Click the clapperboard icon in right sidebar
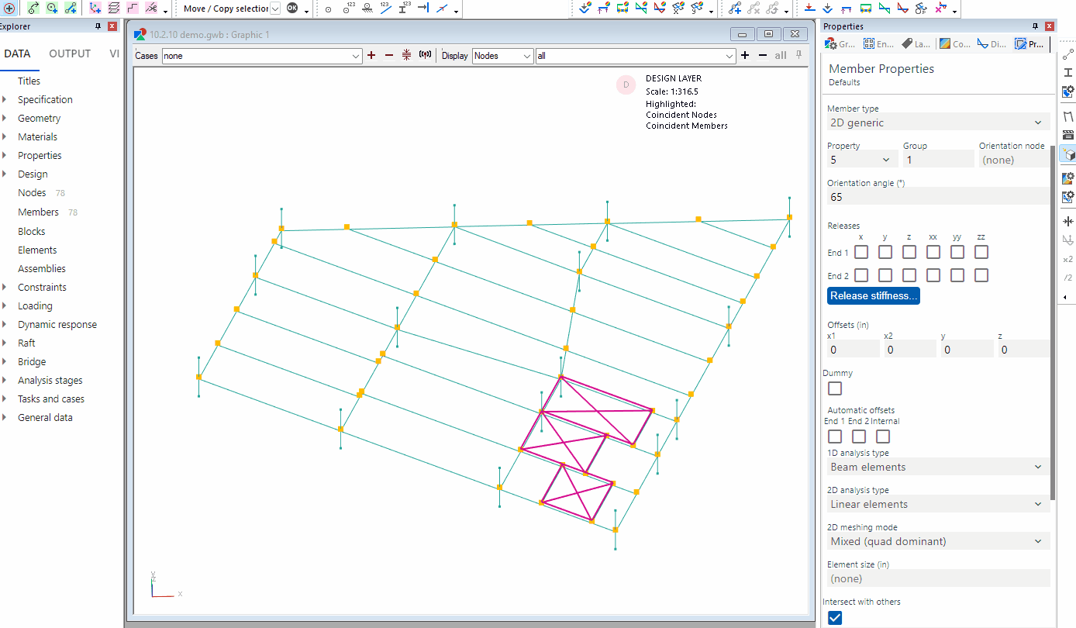The image size is (1076, 628). tap(1067, 134)
